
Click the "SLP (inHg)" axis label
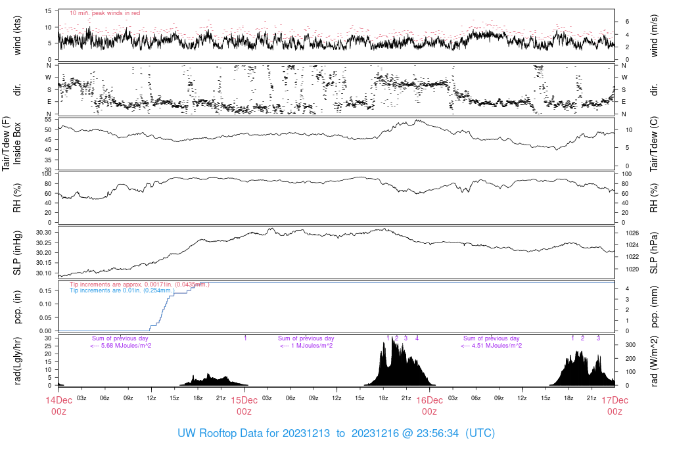[18, 253]
